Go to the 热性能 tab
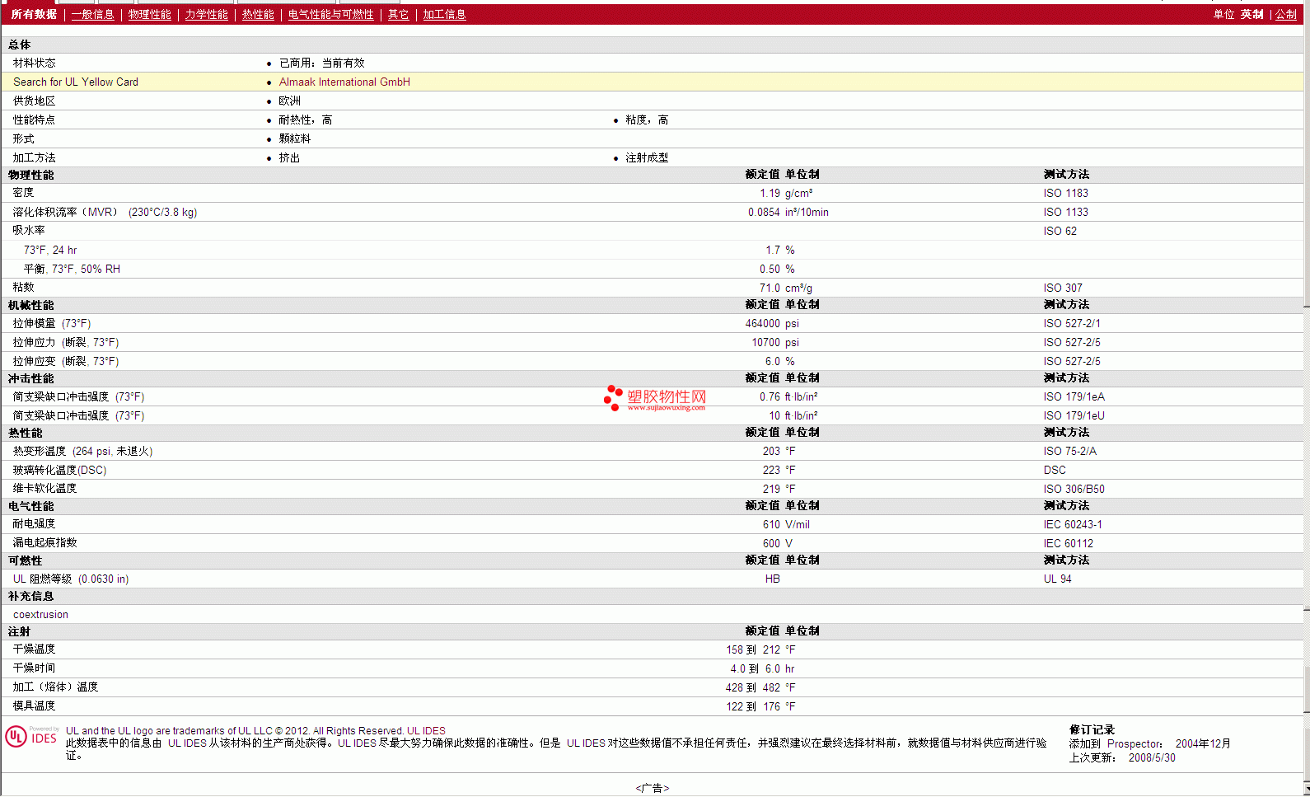Screen dimensions: 1310x797 tap(258, 15)
